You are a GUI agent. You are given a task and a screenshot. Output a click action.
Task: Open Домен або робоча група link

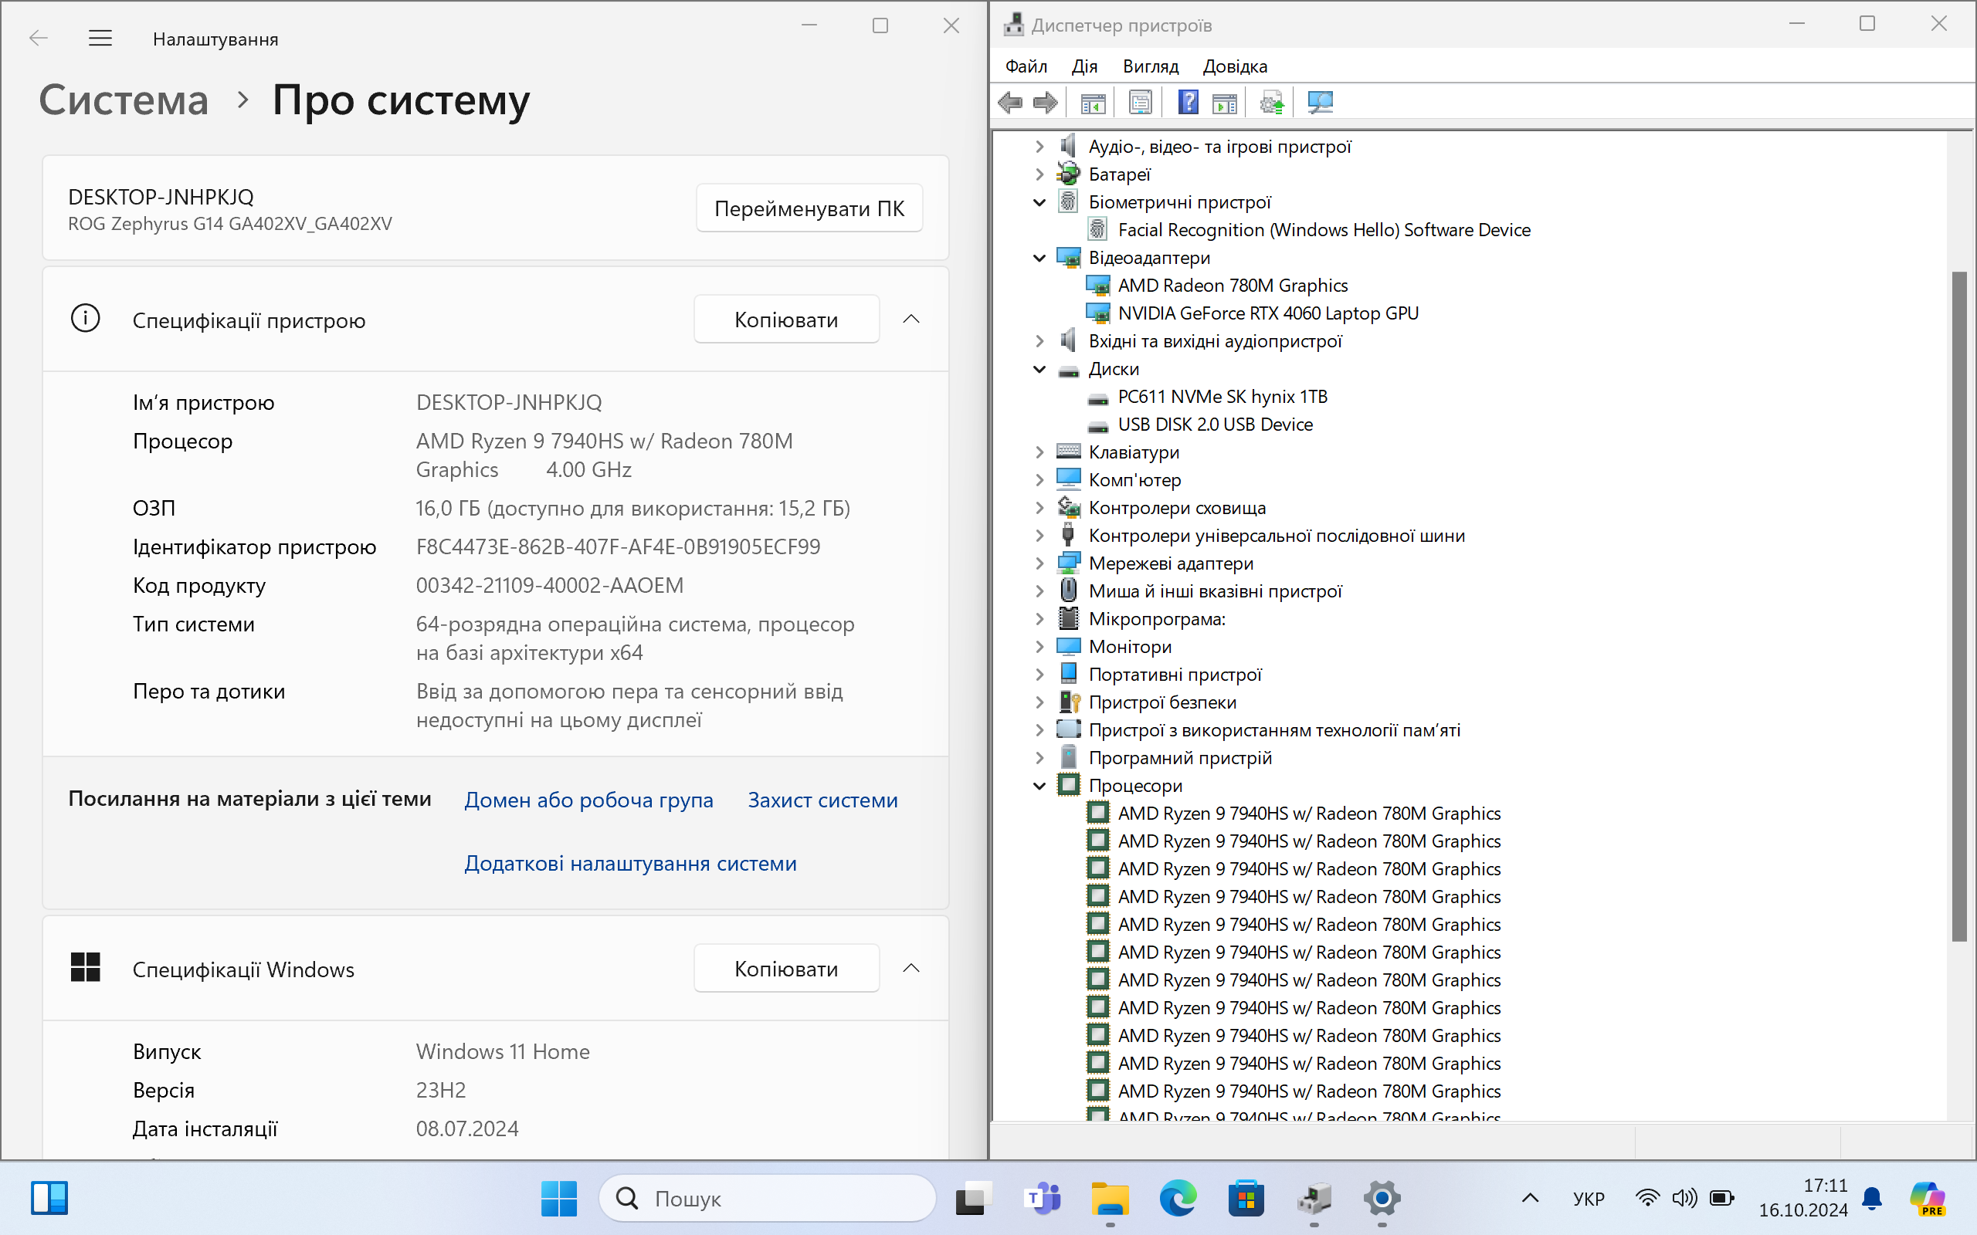pyautogui.click(x=588, y=800)
